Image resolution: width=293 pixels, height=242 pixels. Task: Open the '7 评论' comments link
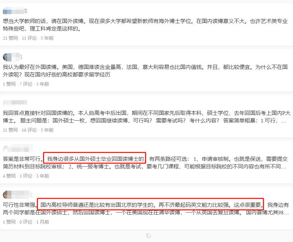(26, 84)
